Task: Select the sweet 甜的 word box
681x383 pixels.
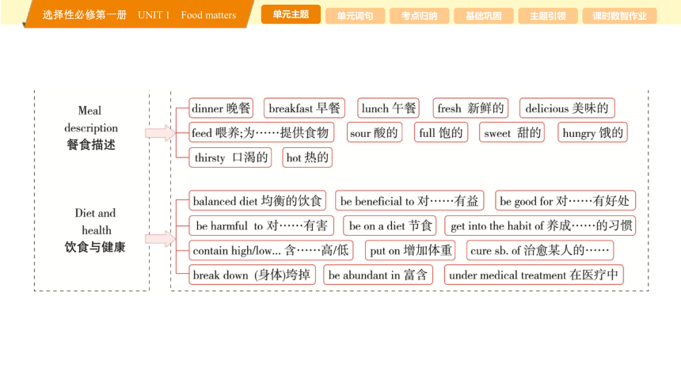Action: click(512, 132)
